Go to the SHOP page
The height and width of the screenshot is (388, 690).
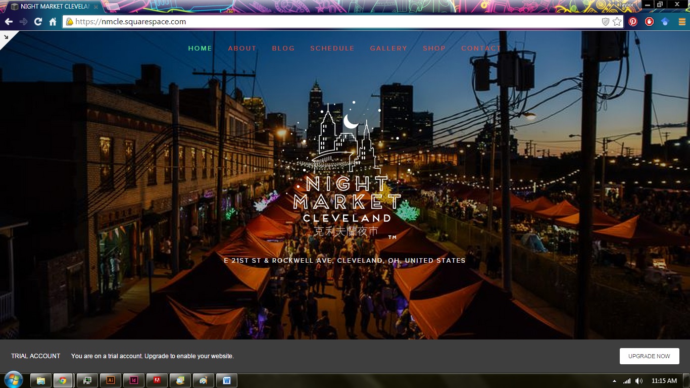coord(434,48)
